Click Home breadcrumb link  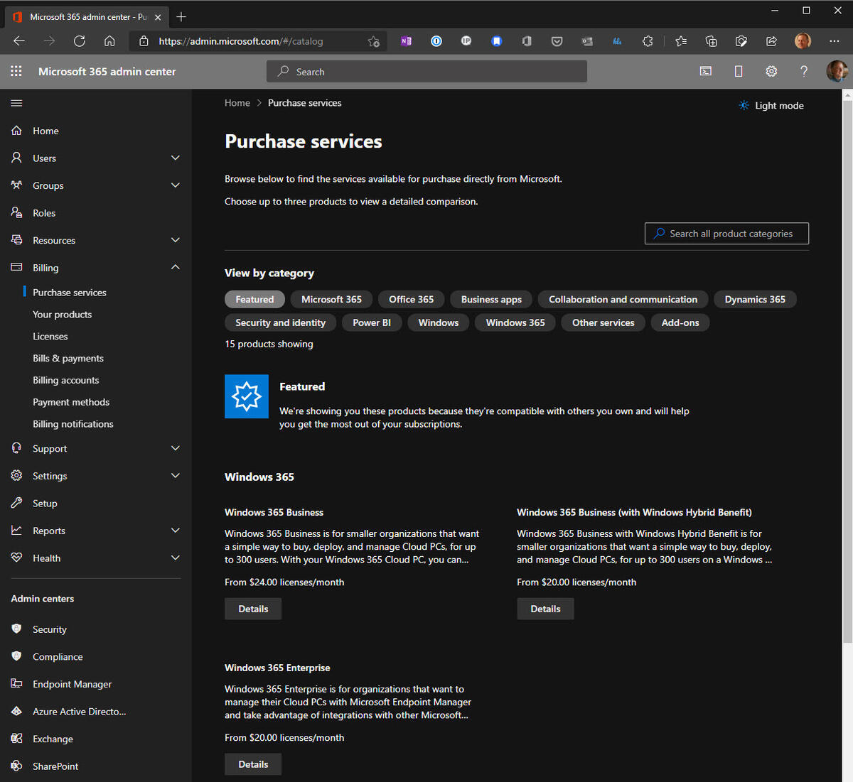pos(237,103)
